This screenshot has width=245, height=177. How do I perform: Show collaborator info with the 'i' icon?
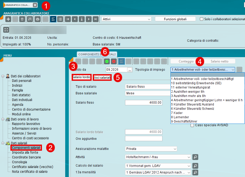(82, 19)
